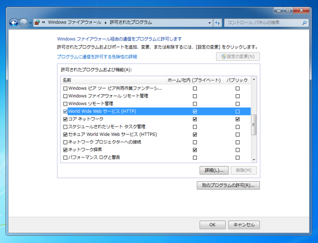Open the arrow after Windows ファイアウォール breadcrumb
318x243 pixels.
[x=105, y=22]
